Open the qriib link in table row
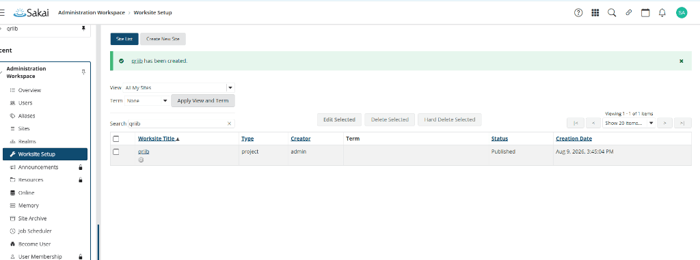 coord(144,151)
